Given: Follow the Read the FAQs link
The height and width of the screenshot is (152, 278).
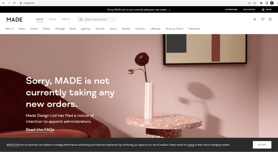Looking at the screenshot, I should 40,130.
